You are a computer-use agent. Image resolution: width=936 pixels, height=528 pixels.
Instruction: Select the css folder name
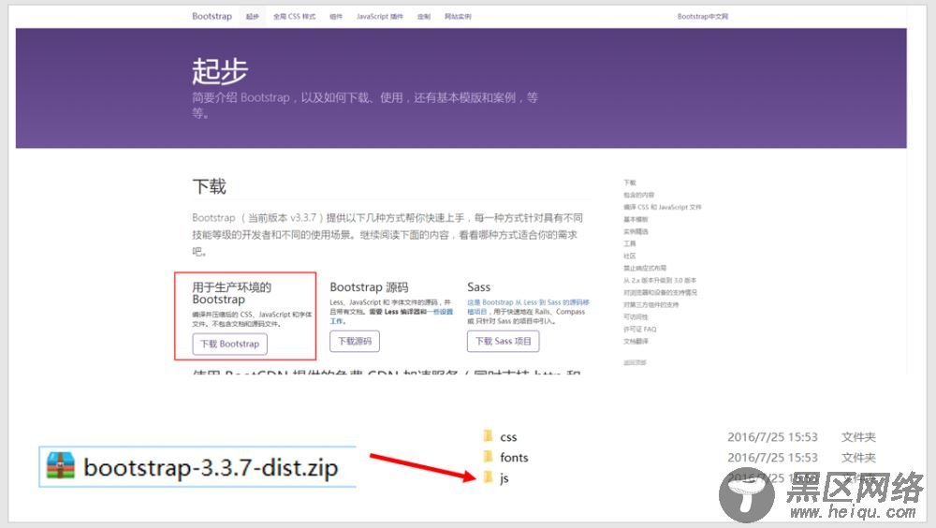coord(508,437)
